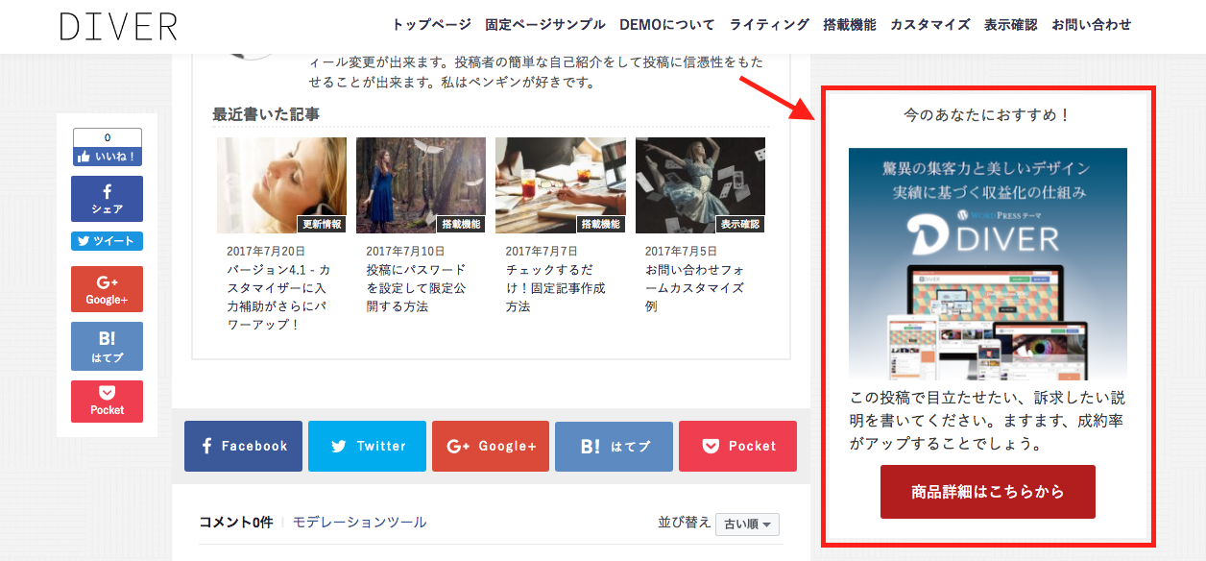This screenshot has width=1206, height=561.
Task: Open the DIVER theme banner image
Action: pyautogui.click(x=987, y=263)
